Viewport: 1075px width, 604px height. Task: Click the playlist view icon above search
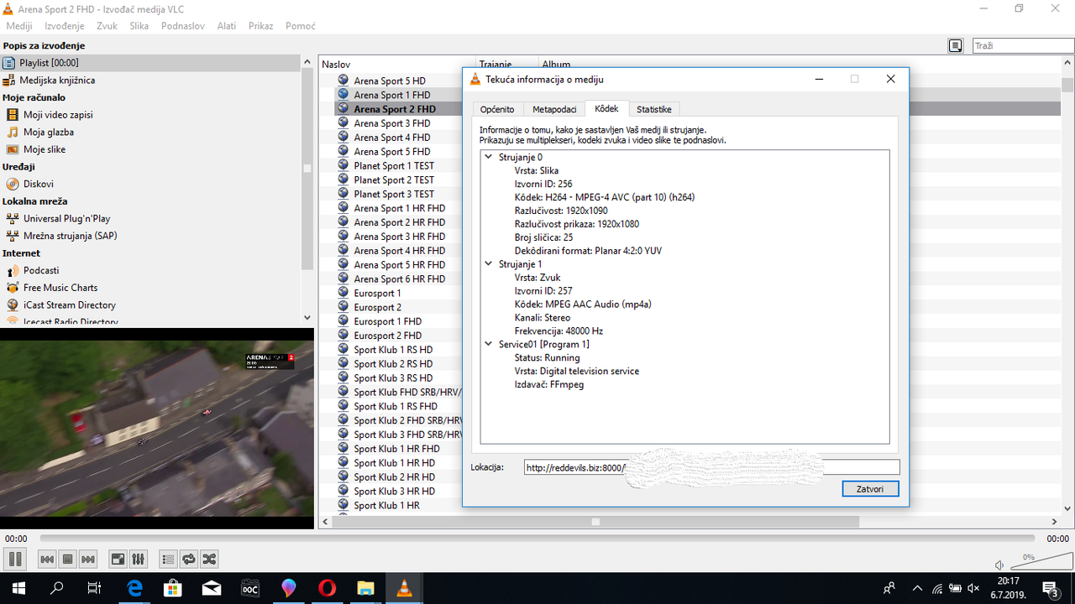[x=956, y=46]
